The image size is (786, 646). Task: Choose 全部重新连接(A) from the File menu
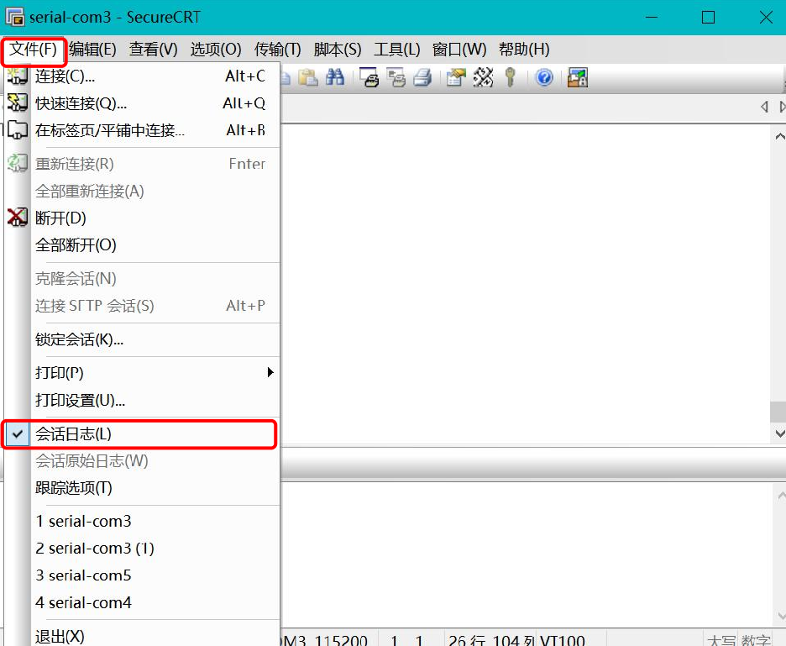[141, 191]
